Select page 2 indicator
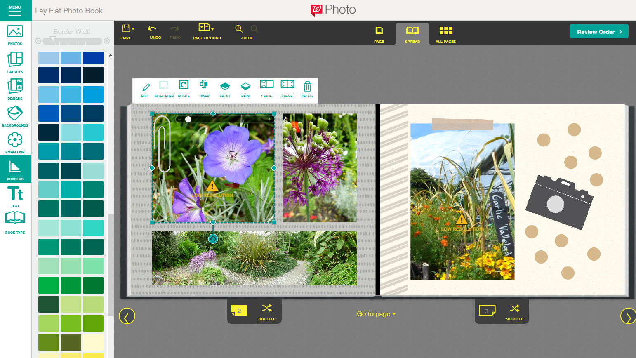This screenshot has width=636, height=358. click(239, 311)
